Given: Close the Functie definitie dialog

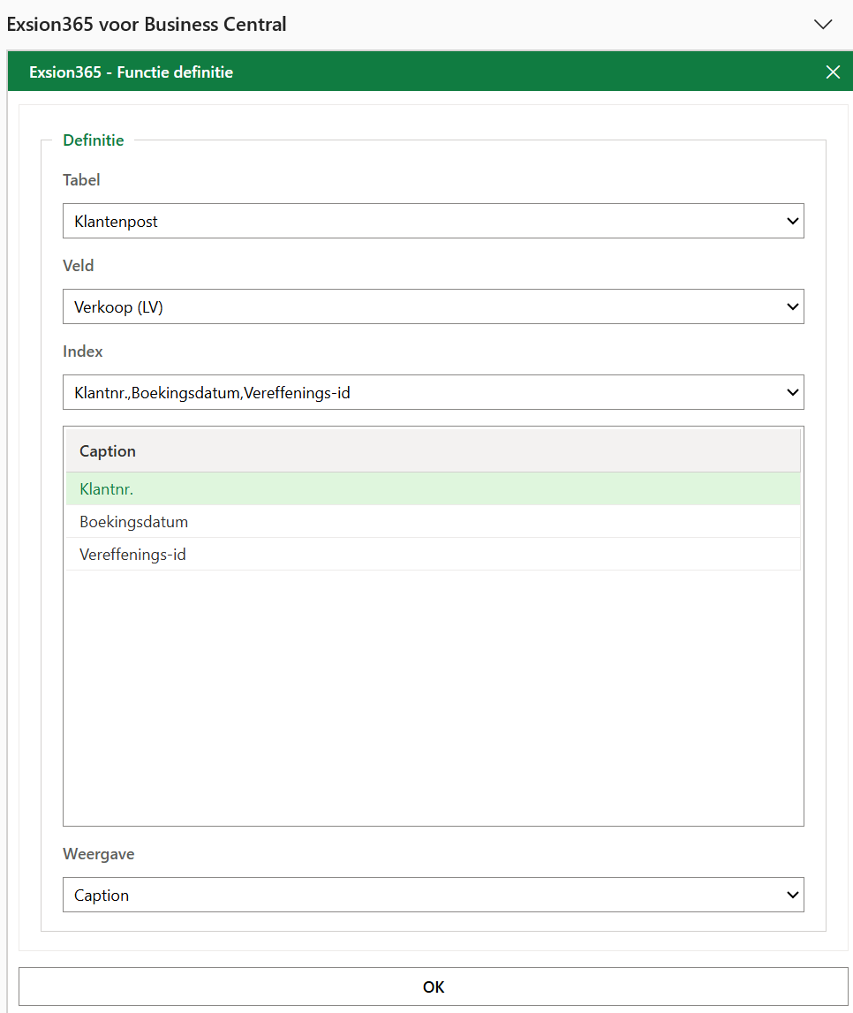Looking at the screenshot, I should [833, 72].
